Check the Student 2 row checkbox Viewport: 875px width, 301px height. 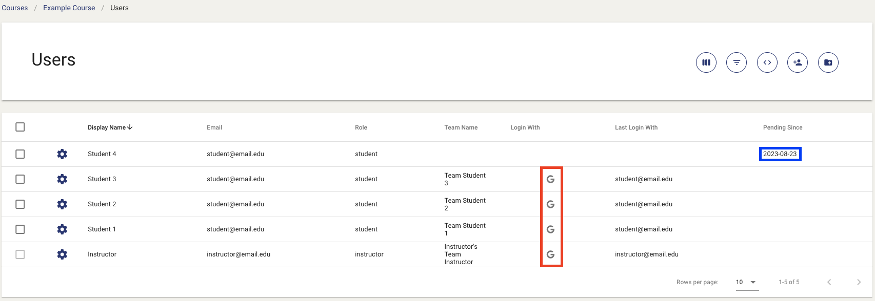20,204
